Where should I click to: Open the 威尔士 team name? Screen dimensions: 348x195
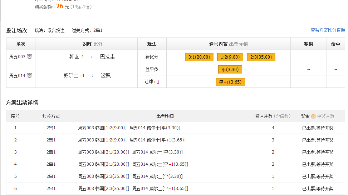pyautogui.click(x=71, y=76)
